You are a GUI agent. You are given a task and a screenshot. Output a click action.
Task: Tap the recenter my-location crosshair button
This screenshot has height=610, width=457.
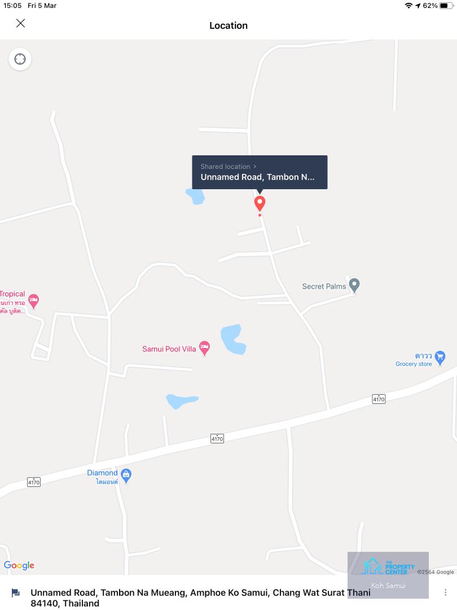point(20,59)
